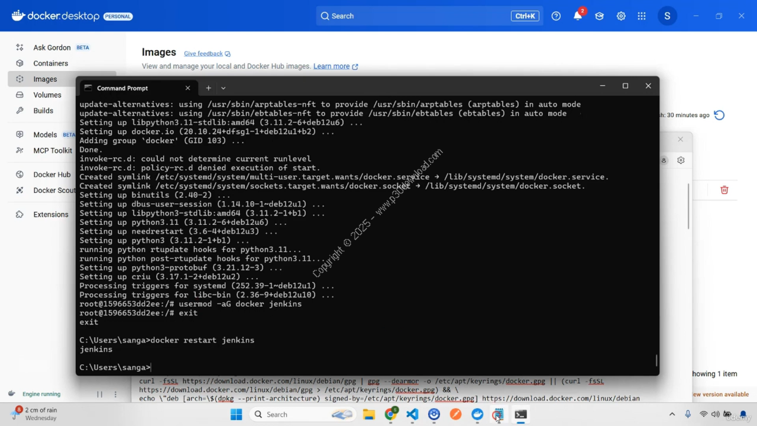The image size is (757, 426).
Task: Open a new Command Prompt tab
Action: [x=208, y=88]
